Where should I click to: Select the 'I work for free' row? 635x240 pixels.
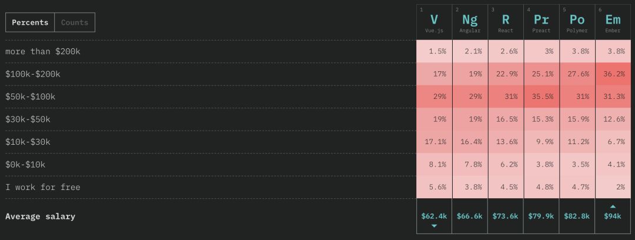[x=43, y=187]
